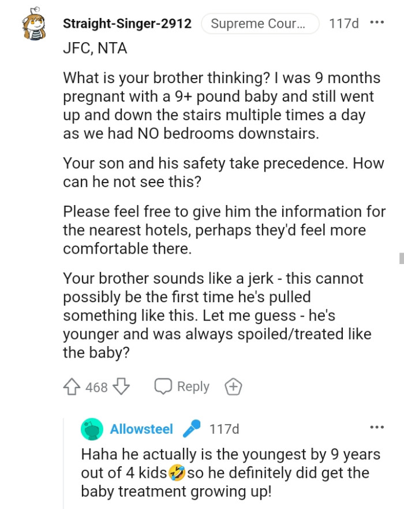Open the top comment's overflow menu
The width and height of the screenshot is (404, 509).
click(x=378, y=22)
